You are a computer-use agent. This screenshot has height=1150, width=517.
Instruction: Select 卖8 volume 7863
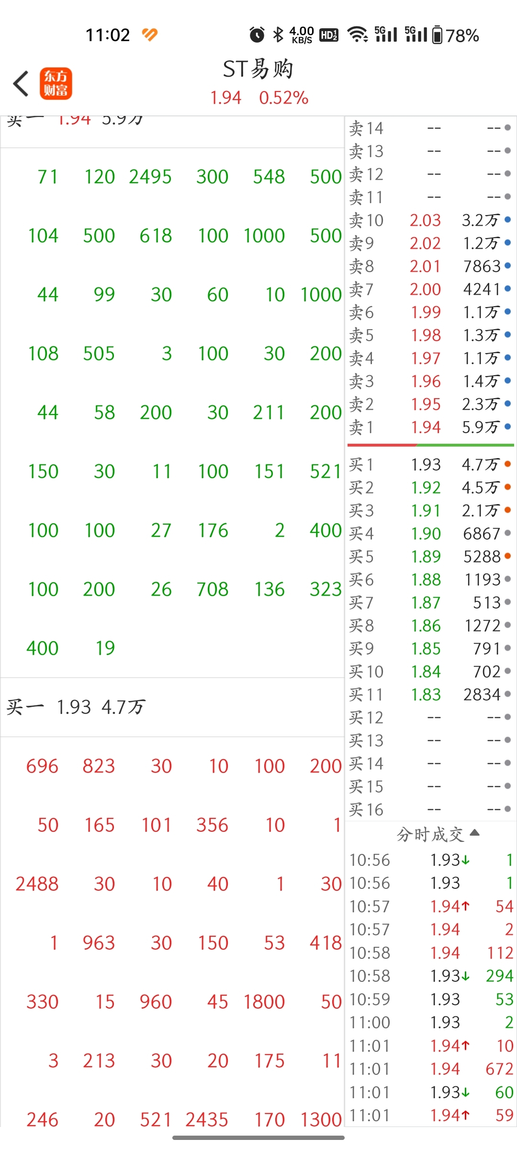click(x=482, y=266)
